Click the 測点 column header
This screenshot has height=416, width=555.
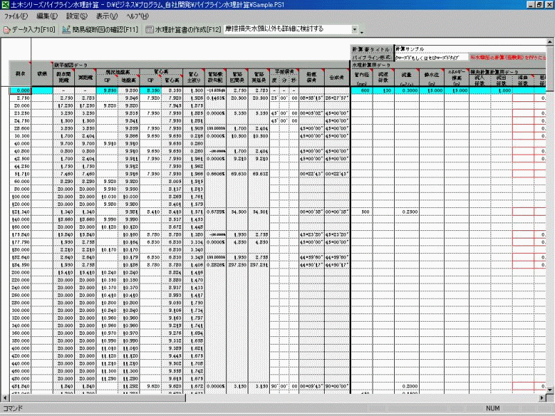tap(19, 73)
